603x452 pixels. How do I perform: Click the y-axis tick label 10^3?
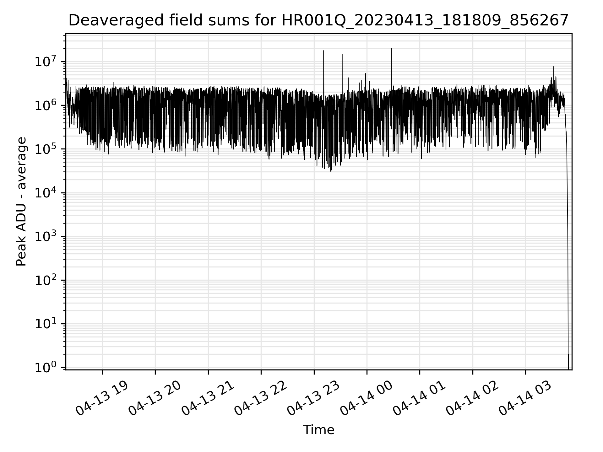pyautogui.click(x=46, y=235)
